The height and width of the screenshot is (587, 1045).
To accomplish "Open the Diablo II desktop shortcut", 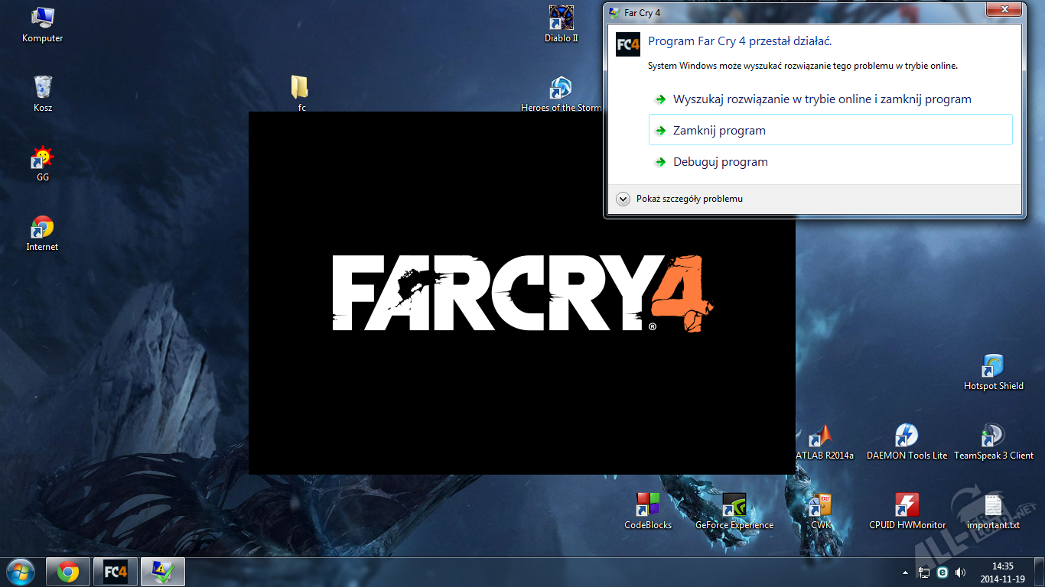I will [562, 18].
